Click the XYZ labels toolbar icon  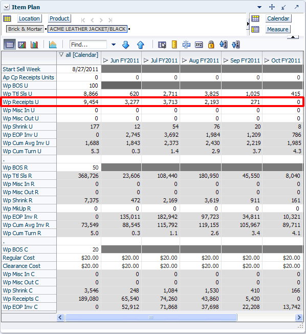[199, 45]
